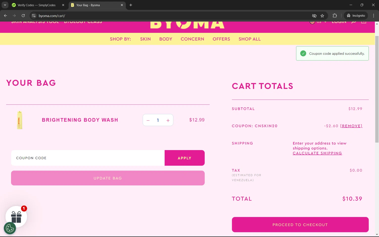Image resolution: width=379 pixels, height=237 pixels.
Task: Click the COUPON CODE input field
Action: coord(88,158)
